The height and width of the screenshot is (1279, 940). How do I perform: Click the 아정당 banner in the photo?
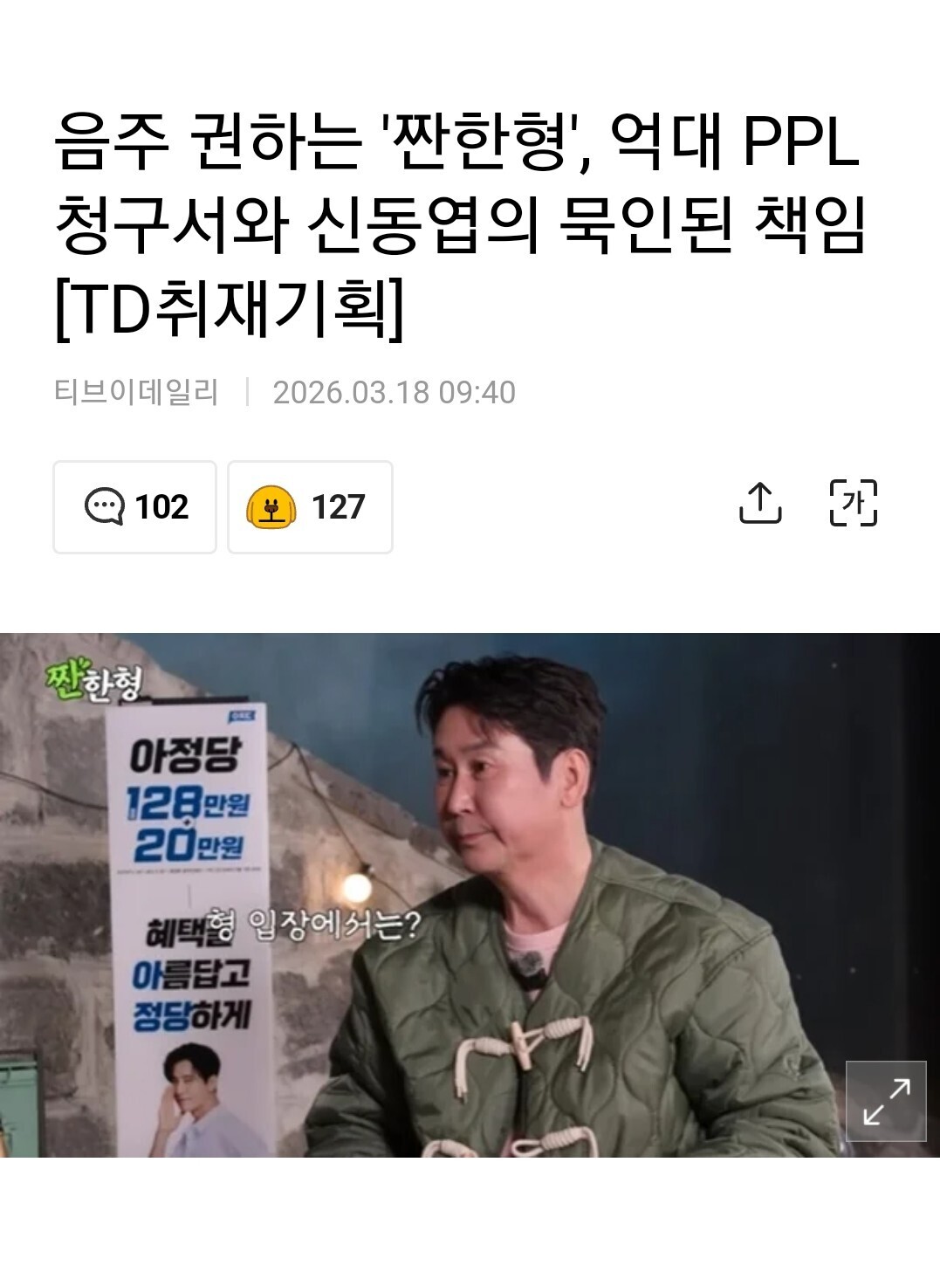click(188, 931)
